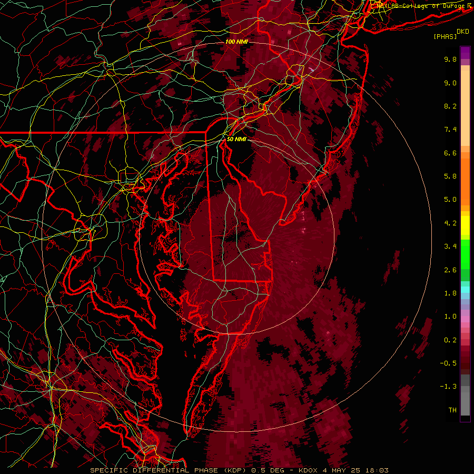The image size is (474, 474).
Task: Click the [PHAS] units label
Action: (445, 37)
